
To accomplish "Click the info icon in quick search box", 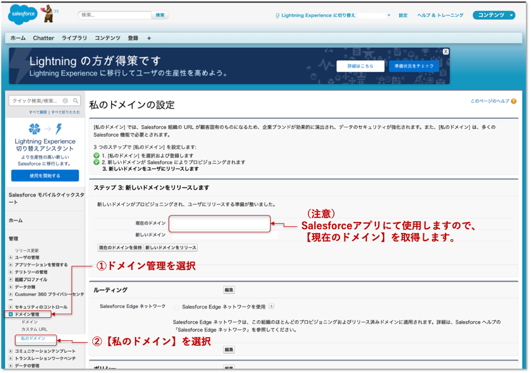I will [65, 100].
